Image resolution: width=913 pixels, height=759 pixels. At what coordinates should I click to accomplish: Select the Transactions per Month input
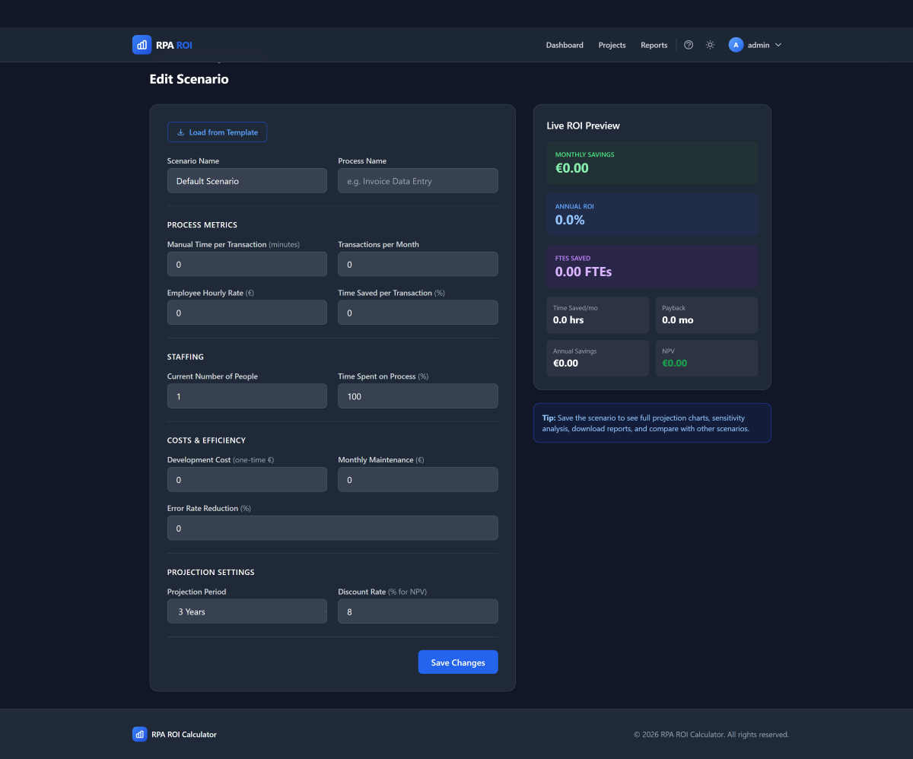418,264
